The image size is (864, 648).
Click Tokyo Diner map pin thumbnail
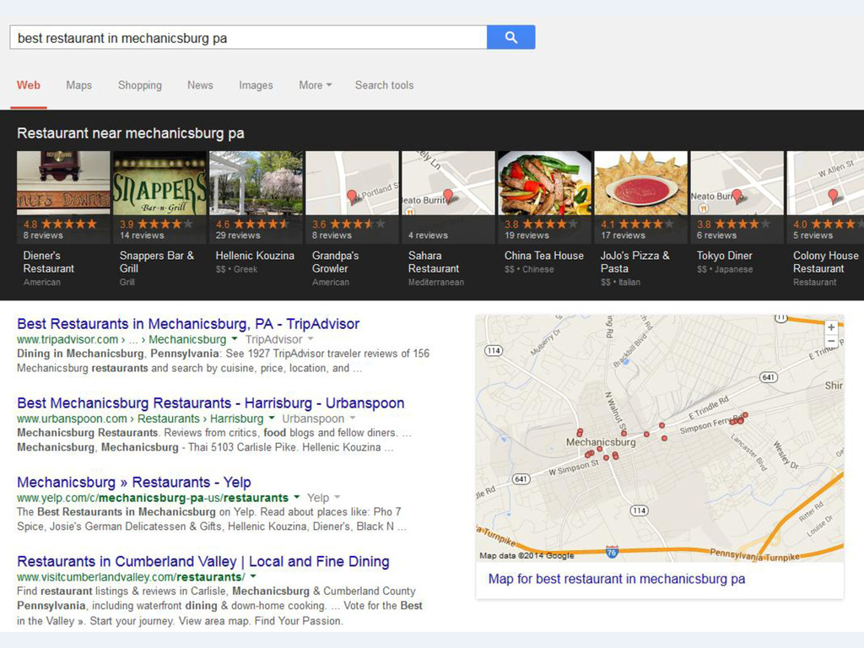click(x=737, y=183)
